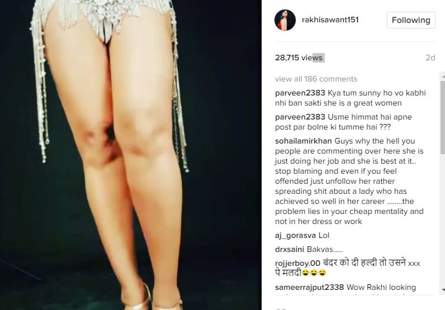Viewport: 445px width, 310px height.
Task: Click the comments scrollbar thumb
Action: 443,117
